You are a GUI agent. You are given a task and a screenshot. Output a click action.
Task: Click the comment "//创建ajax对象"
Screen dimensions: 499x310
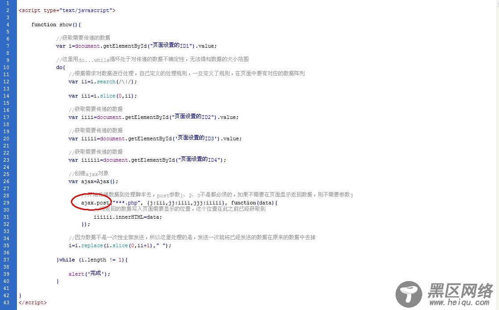pos(88,174)
